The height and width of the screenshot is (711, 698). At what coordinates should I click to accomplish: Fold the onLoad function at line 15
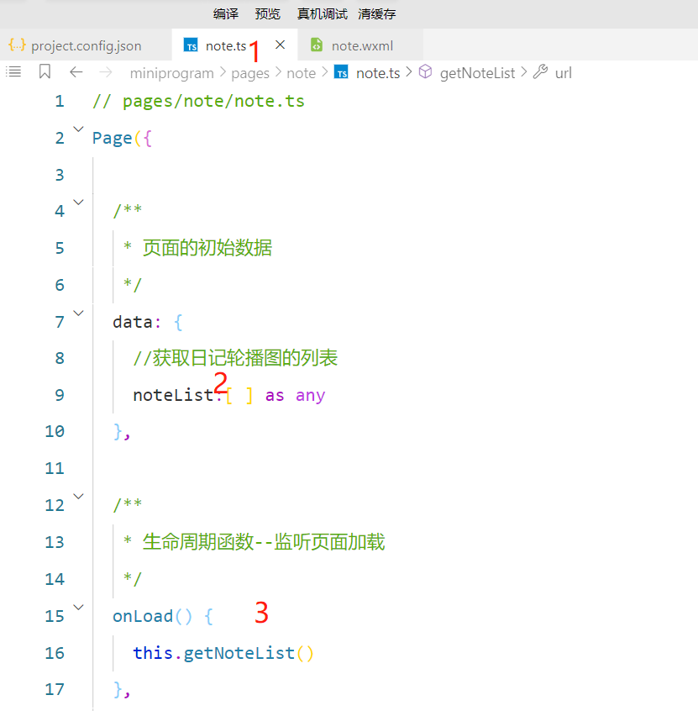pos(78,607)
